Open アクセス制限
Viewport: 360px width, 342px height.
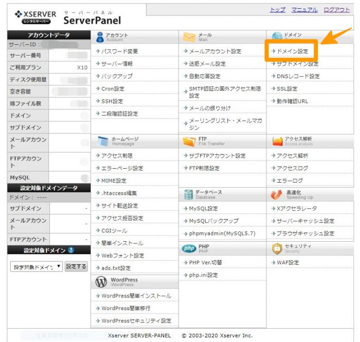[x=117, y=156]
